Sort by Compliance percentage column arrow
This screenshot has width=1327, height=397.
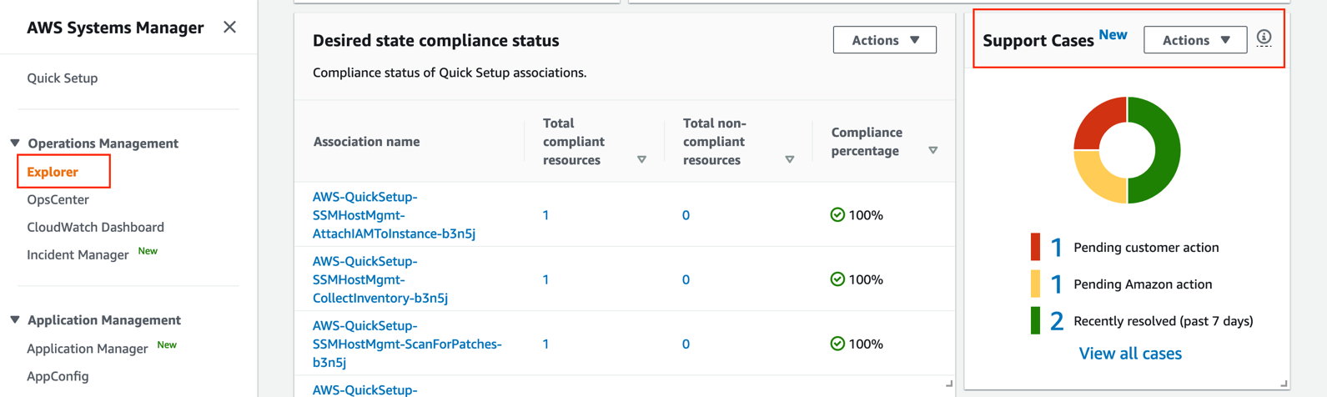tap(932, 150)
